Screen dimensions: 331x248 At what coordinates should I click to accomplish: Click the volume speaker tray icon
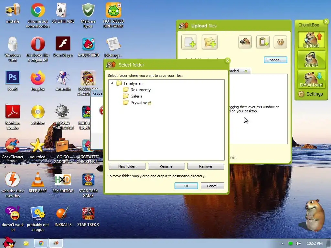(x=298, y=243)
